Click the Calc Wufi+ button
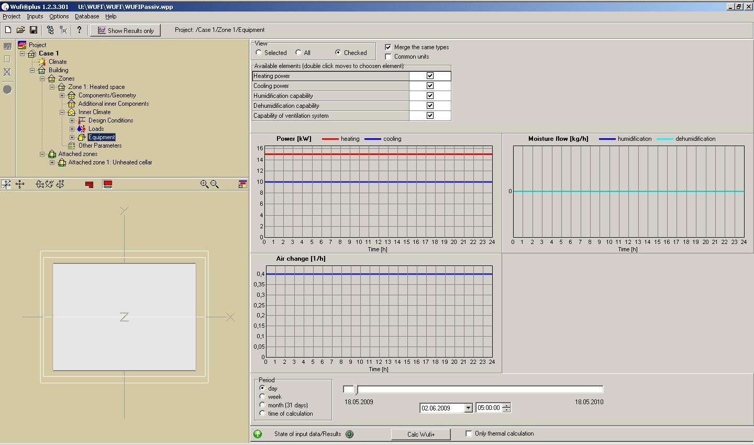The width and height of the screenshot is (754, 445). pyautogui.click(x=421, y=434)
